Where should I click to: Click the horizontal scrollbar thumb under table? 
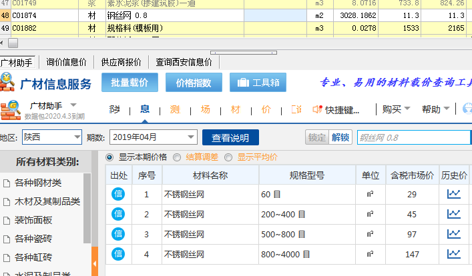[13, 43]
